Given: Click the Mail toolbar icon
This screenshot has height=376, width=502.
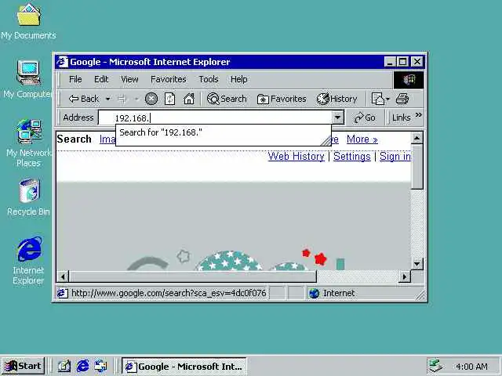Looking at the screenshot, I should (x=380, y=99).
